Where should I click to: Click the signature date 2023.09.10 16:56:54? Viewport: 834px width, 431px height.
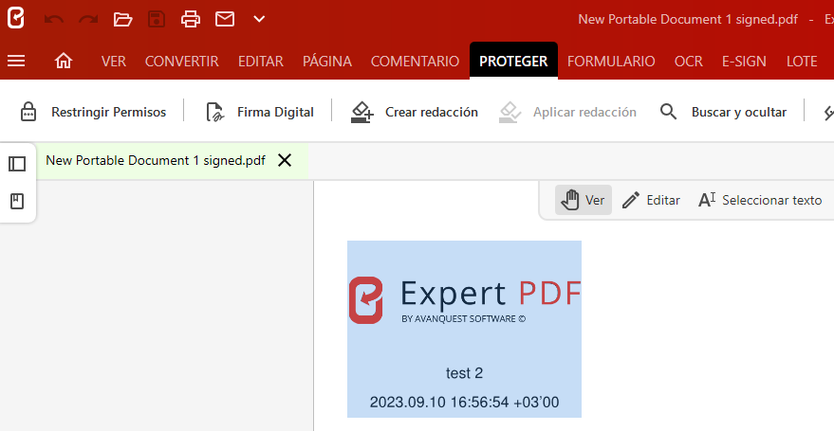464,403
